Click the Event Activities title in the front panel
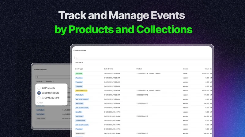This screenshot has height=137, width=245. (x=80, y=50)
